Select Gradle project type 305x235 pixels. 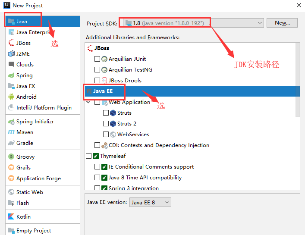(43, 143)
